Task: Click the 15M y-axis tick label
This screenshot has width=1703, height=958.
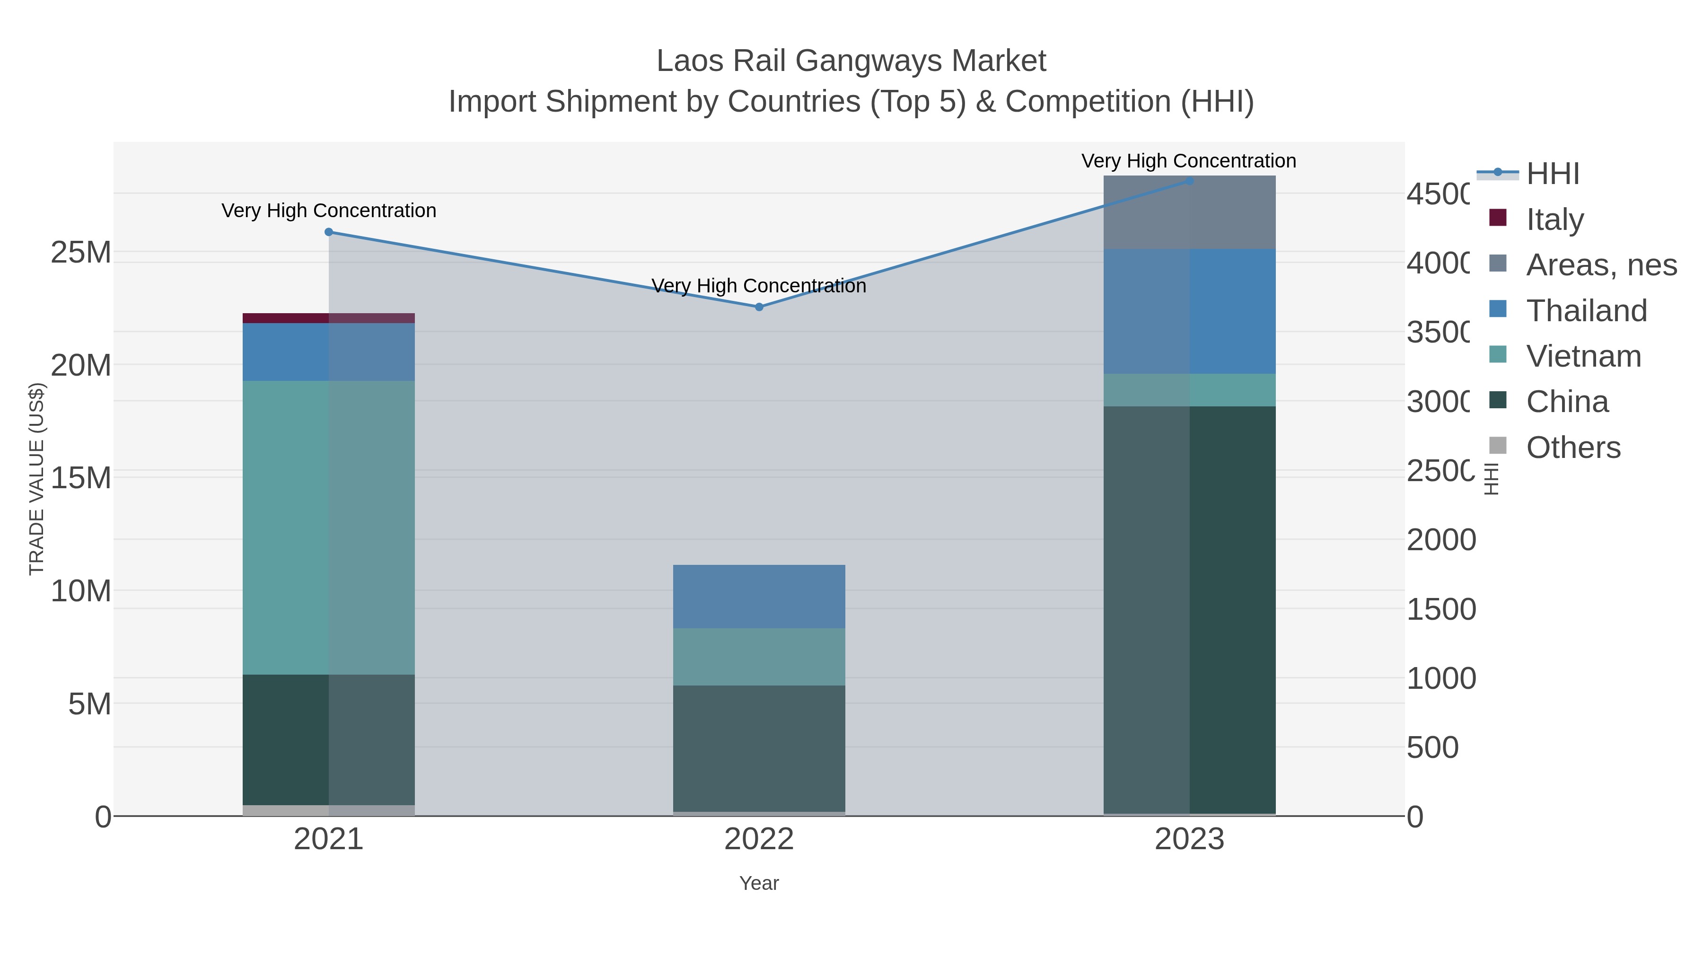Action: pos(80,477)
